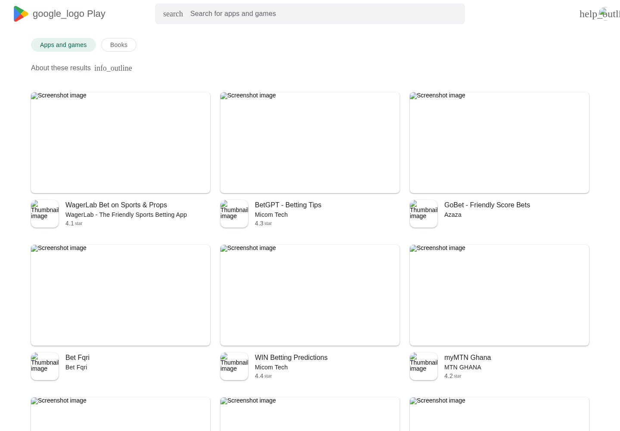Select the Apps and games tab
This screenshot has height=431, width=620.
(63, 45)
